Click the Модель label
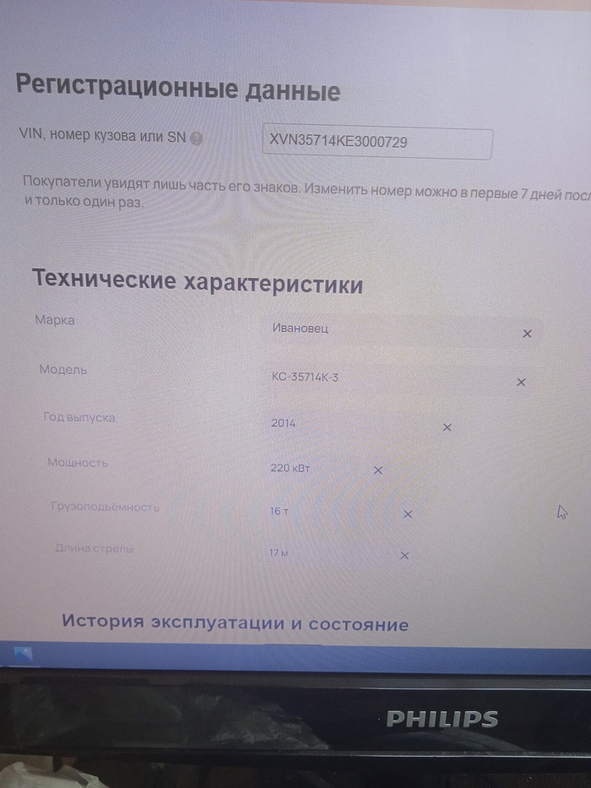The image size is (591, 788). click(63, 369)
